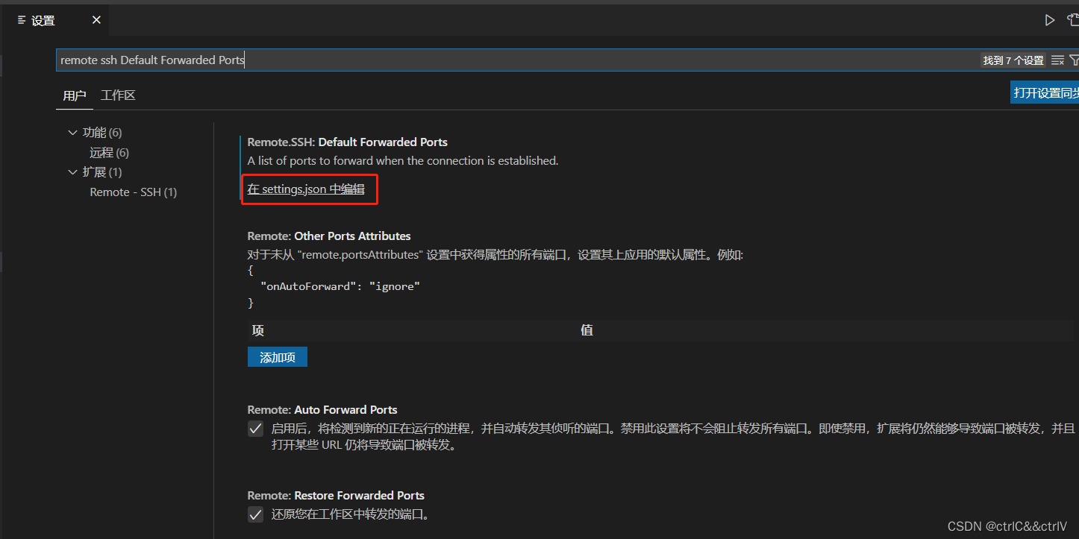Toggle the Remote: Restore Forwarded Ports checkbox

256,514
